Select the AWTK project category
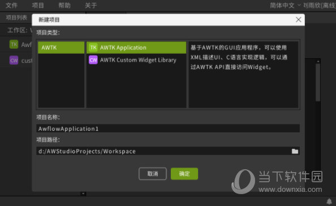 tap(61, 48)
